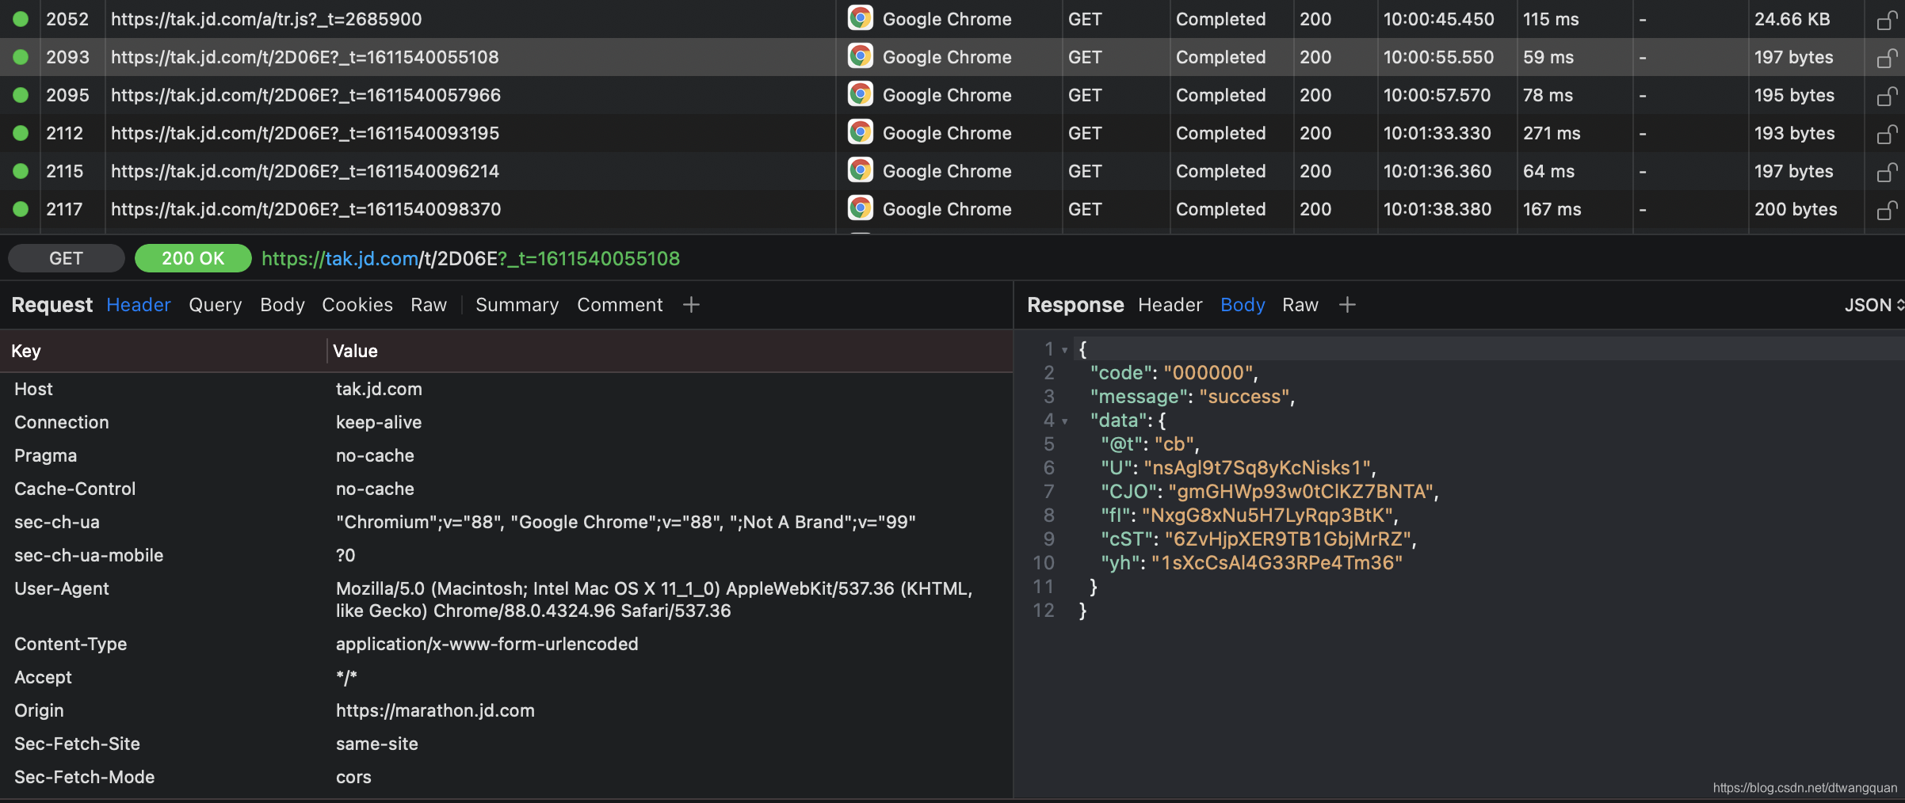Click the Host header row
The image size is (1905, 803).
(506, 389)
